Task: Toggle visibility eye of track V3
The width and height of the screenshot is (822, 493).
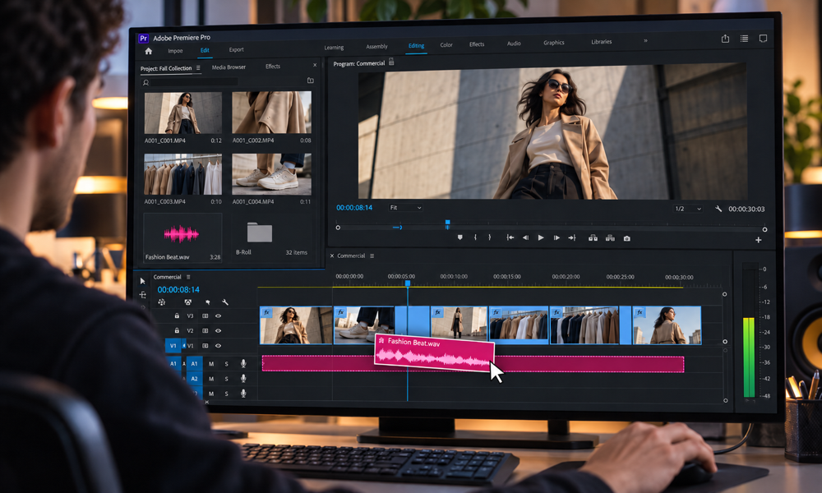Action: pos(218,316)
